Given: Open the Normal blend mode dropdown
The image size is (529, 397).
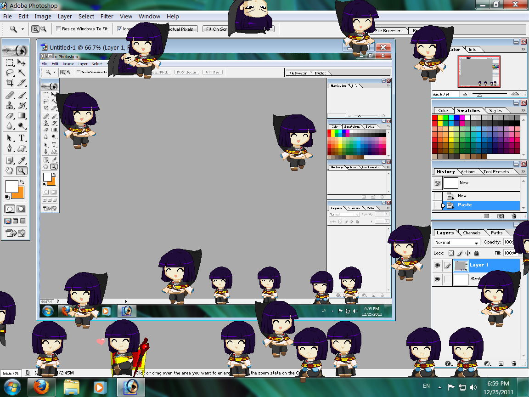Looking at the screenshot, I should [456, 243].
